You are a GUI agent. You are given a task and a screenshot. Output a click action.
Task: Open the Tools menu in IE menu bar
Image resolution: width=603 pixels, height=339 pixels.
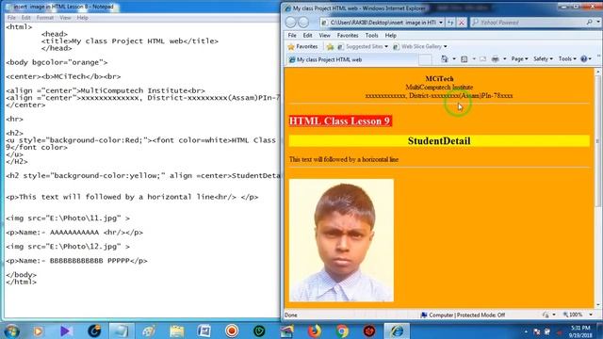(x=371, y=36)
